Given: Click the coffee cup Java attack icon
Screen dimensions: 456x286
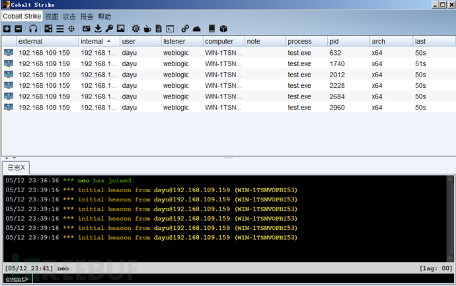Looking at the screenshot, I should click(x=147, y=29).
